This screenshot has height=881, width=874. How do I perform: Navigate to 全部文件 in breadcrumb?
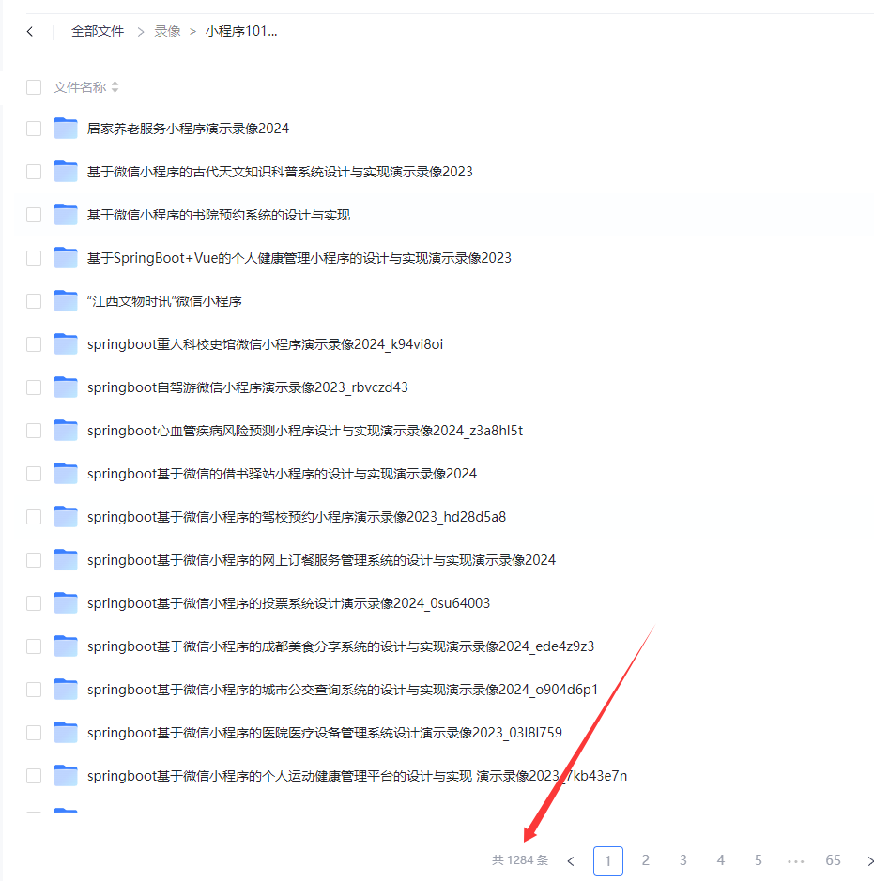[x=98, y=31]
